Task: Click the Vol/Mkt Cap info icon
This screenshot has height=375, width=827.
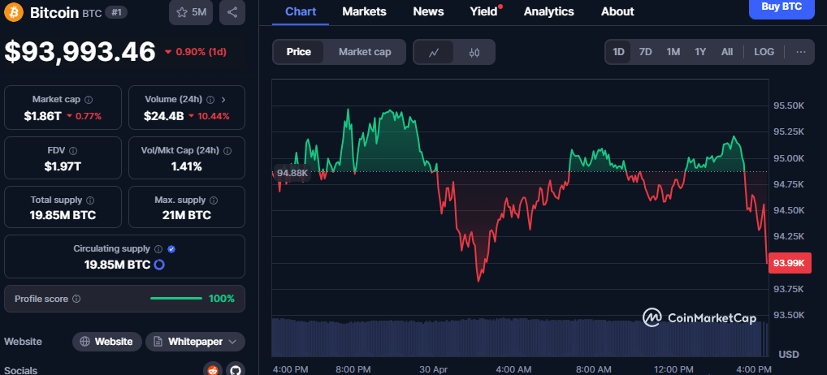Action: (227, 151)
